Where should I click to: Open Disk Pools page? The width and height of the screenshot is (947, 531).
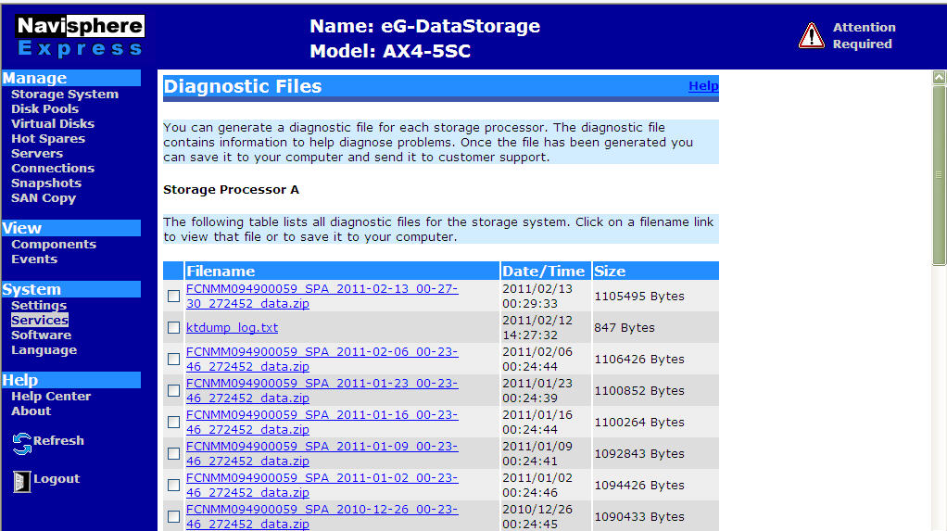coord(44,108)
